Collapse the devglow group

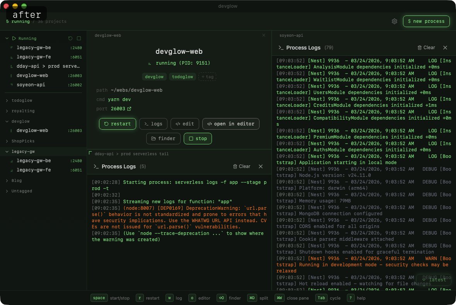7,122
